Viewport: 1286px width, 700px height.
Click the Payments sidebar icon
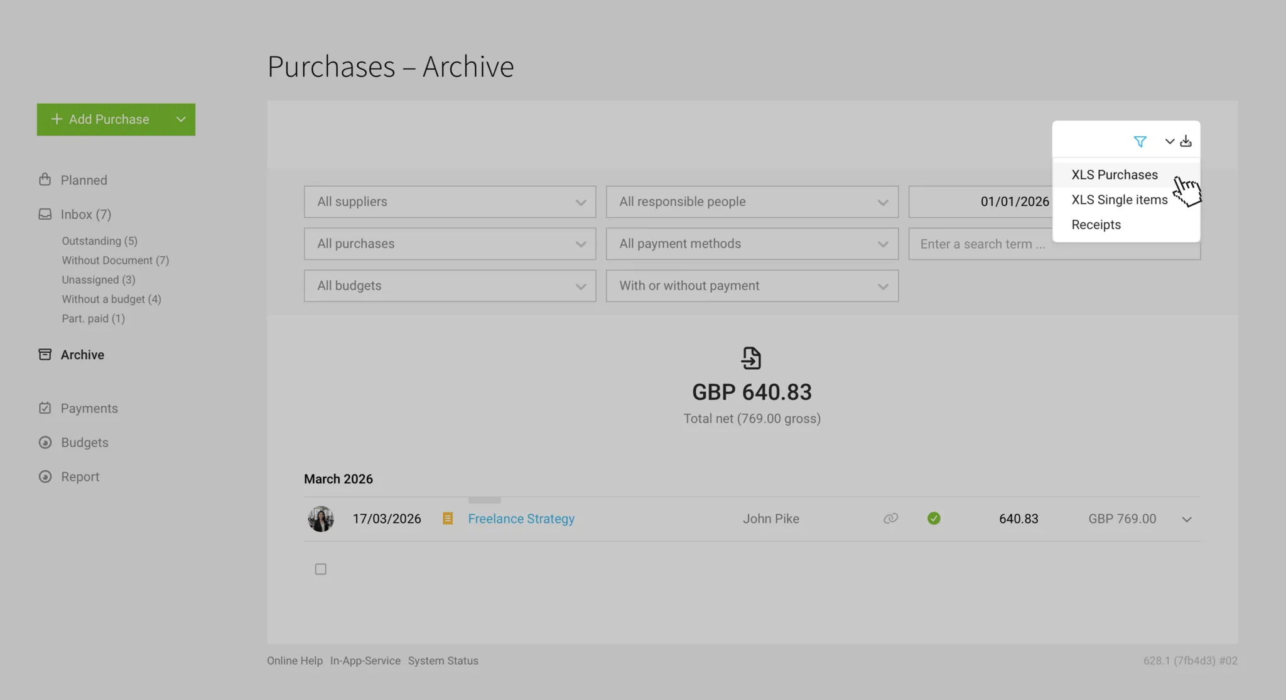[45, 408]
